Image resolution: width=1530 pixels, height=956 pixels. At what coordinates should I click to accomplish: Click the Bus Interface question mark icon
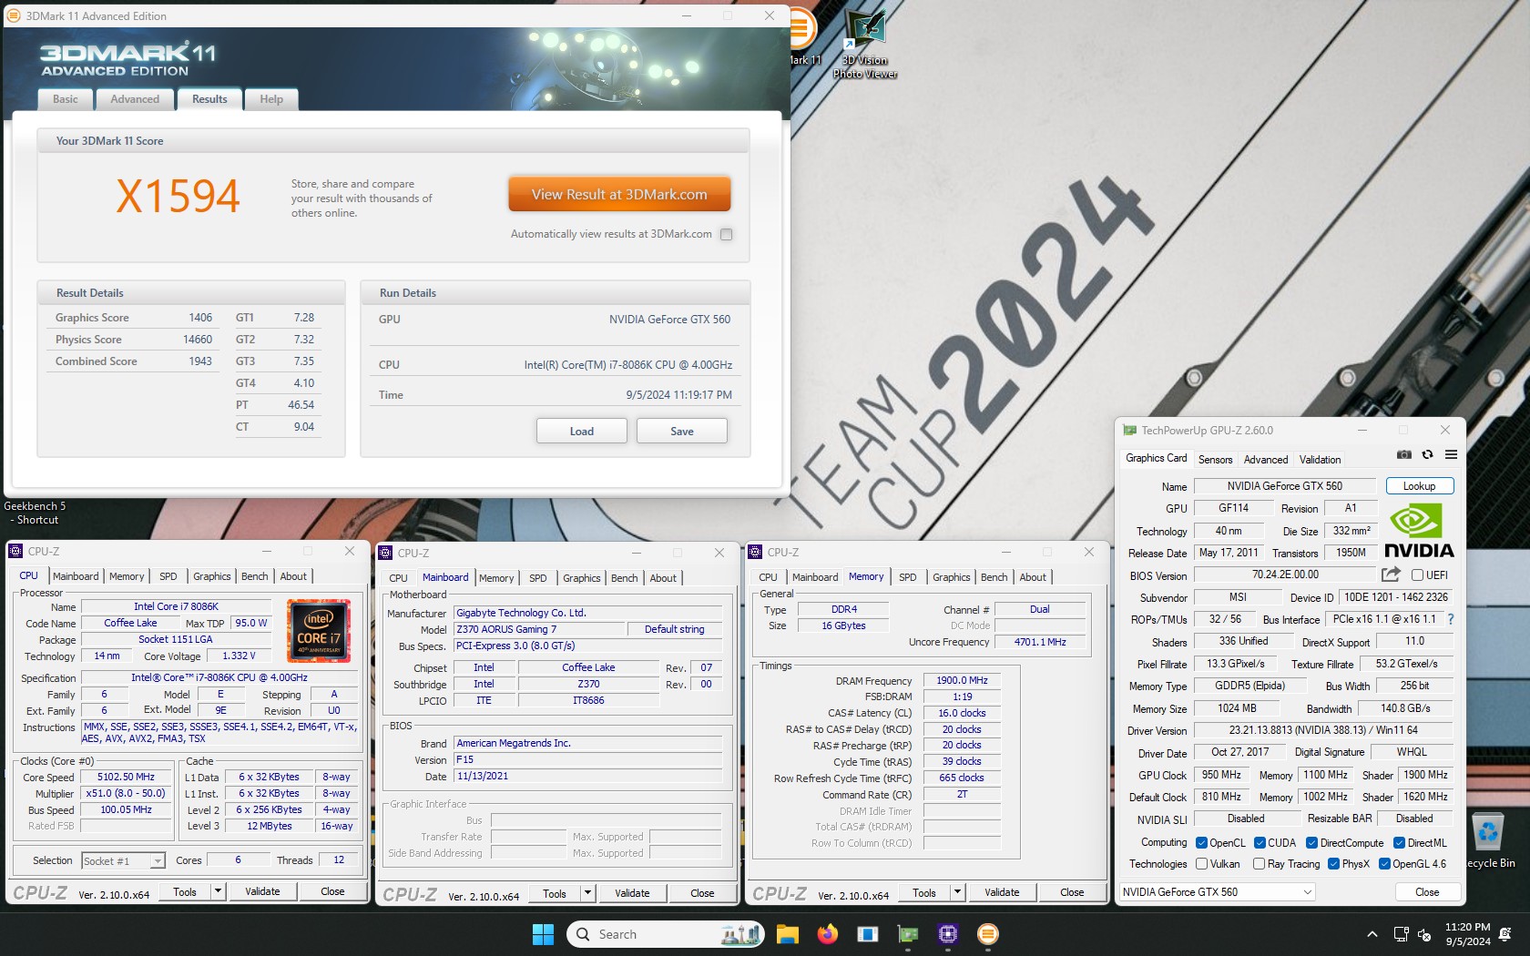(1451, 619)
